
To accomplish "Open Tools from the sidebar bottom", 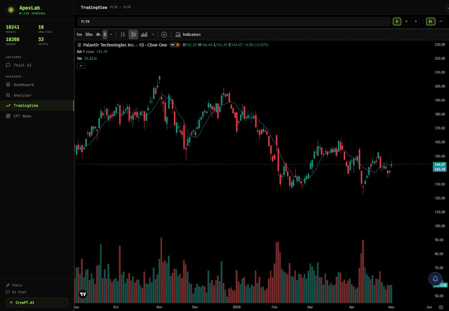I will coord(14,285).
